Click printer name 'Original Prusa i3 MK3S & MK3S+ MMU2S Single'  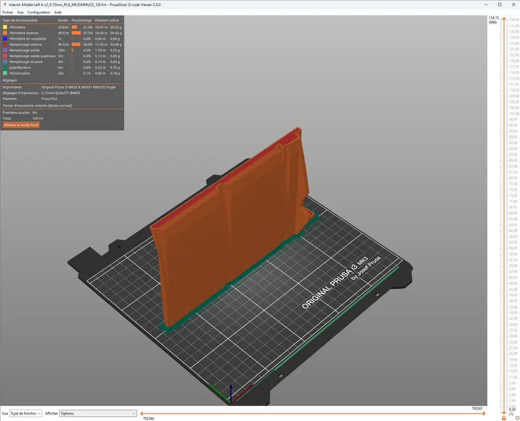click(x=78, y=87)
